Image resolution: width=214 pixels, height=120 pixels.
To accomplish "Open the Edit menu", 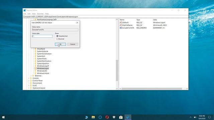I will (x=29, y=14).
